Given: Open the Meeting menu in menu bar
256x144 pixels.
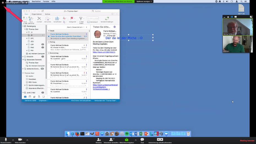Looking at the screenshot, I should point(26,1).
